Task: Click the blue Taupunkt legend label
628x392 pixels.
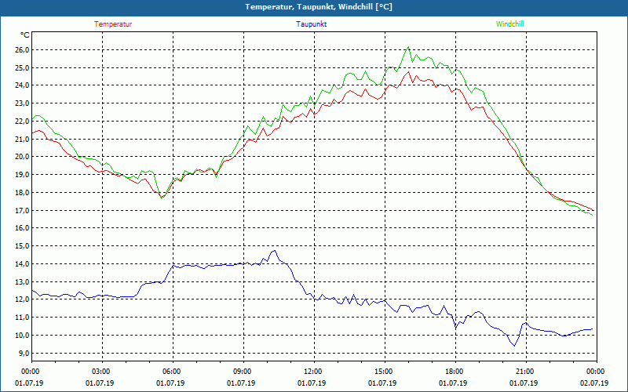Action: pos(311,24)
